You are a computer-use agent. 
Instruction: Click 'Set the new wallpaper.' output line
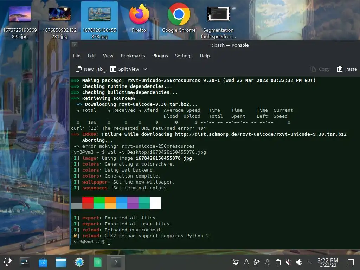point(144,182)
